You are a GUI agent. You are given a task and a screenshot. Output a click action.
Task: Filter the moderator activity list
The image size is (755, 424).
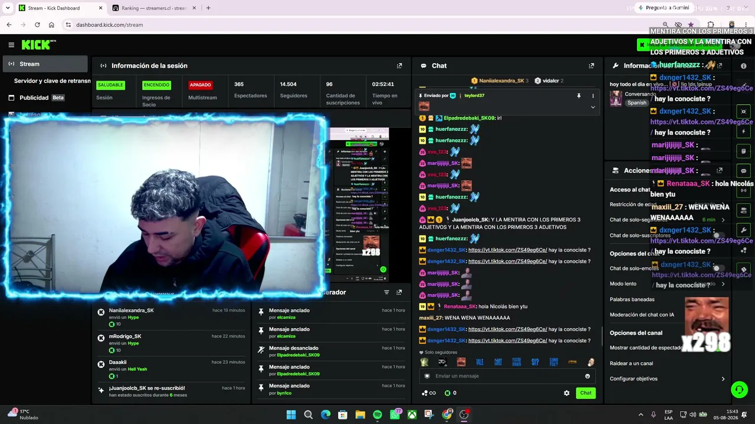pos(387,292)
